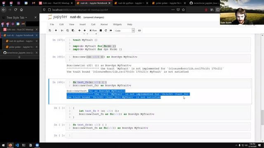This screenshot has width=264, height=148.
Task: Click the localhost address bar
Action: 108,10
